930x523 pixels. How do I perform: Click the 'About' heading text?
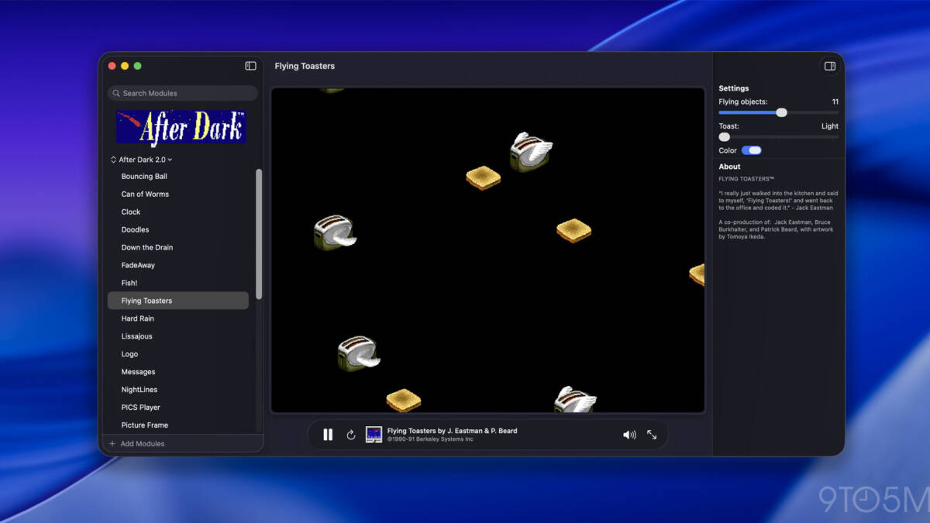point(729,167)
